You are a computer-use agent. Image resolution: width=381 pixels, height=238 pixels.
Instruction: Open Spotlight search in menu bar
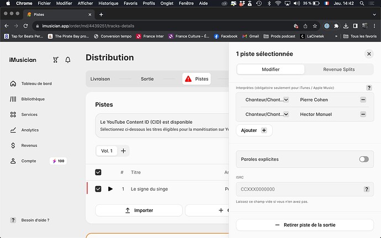(x=362, y=3)
